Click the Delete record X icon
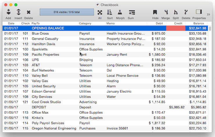The image size is (215, 137). (28, 12)
